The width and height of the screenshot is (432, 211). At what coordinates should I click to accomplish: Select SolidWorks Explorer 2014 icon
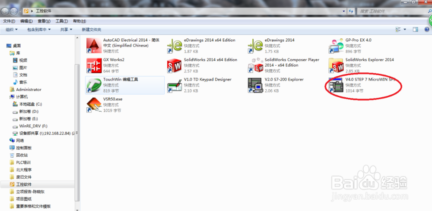coord(336,65)
